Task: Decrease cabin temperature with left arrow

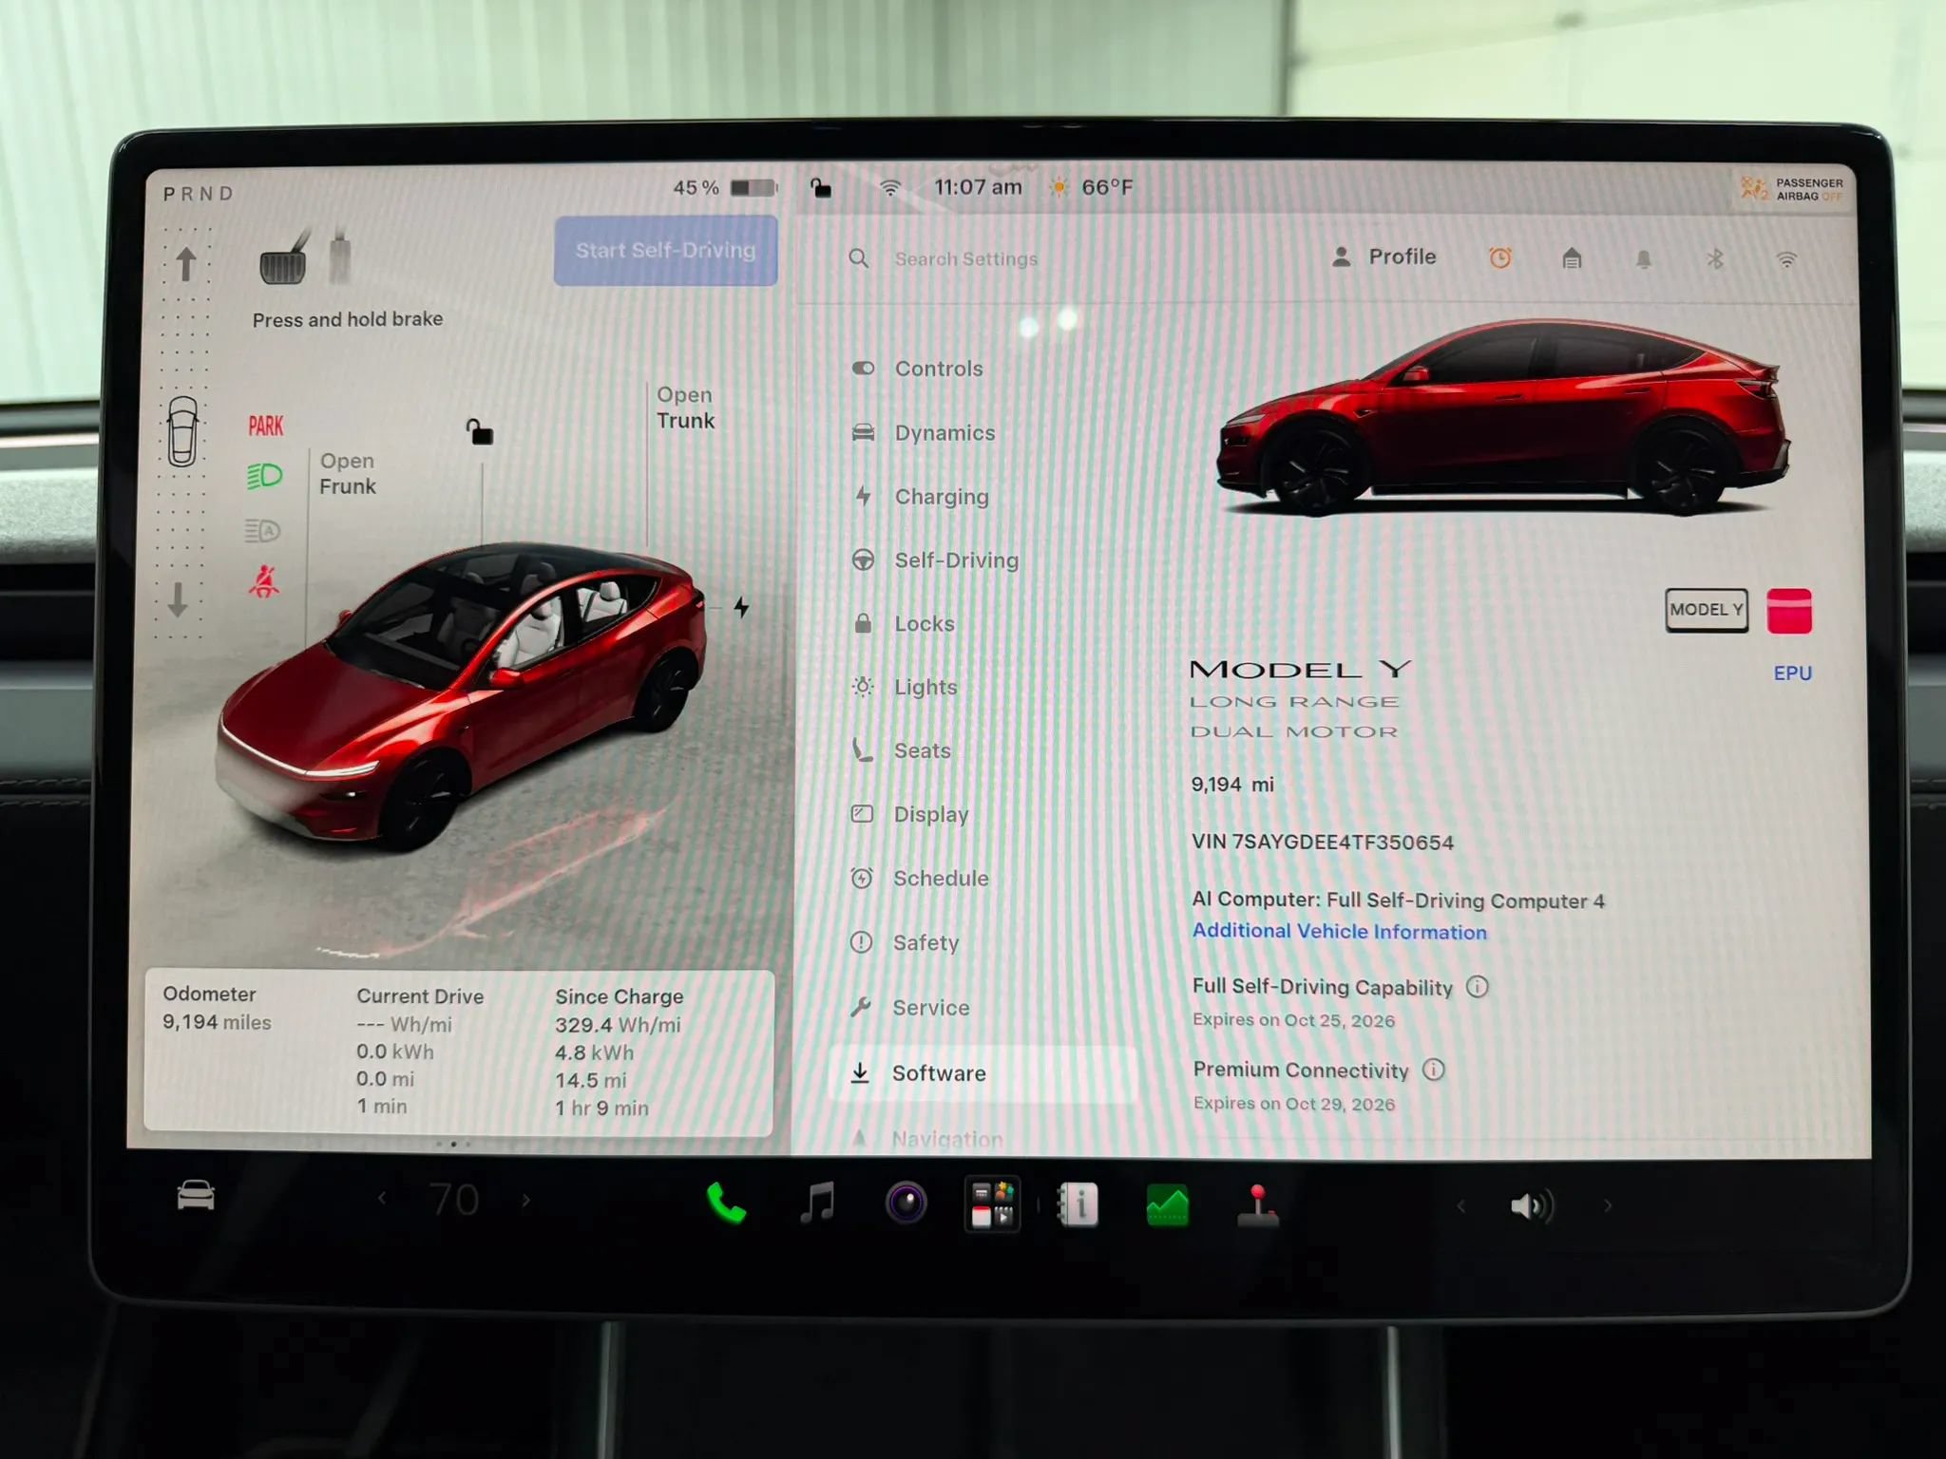Action: pyautogui.click(x=382, y=1199)
